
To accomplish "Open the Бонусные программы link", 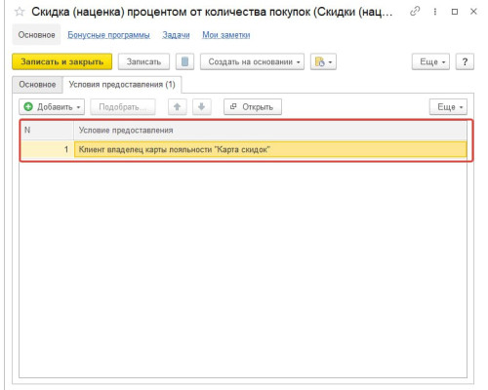I will coord(108,35).
